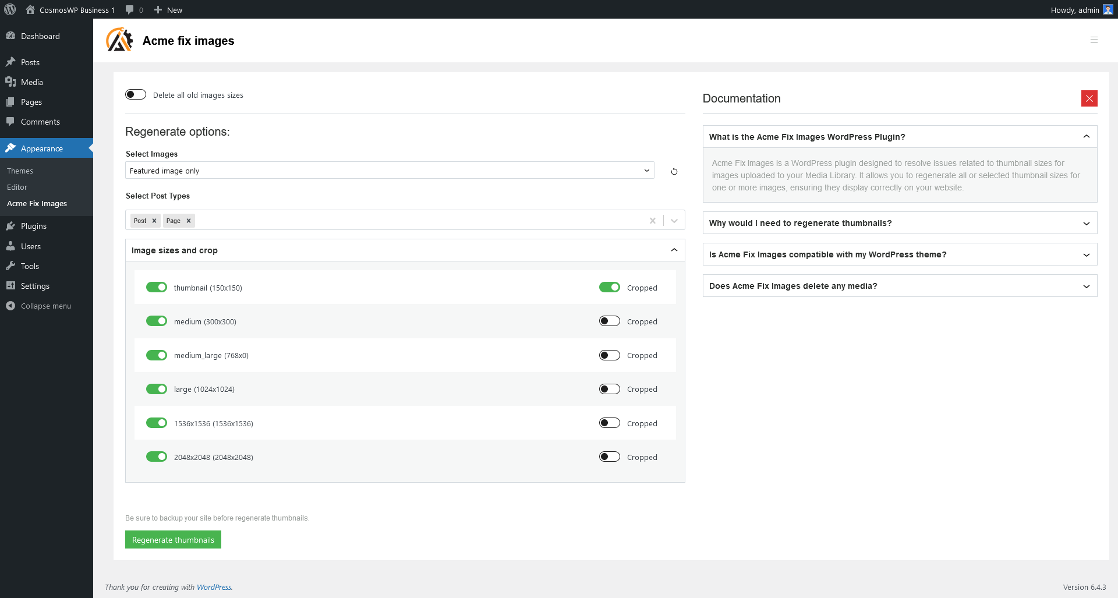
Task: Collapse What is the Acme Fix Images question
Action: pyautogui.click(x=900, y=137)
